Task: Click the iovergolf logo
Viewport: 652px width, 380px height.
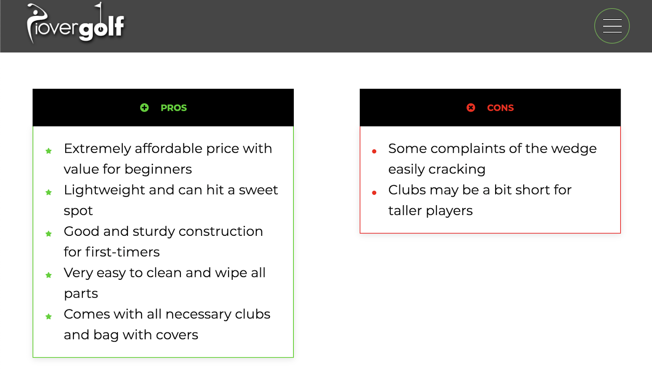Action: click(x=75, y=23)
